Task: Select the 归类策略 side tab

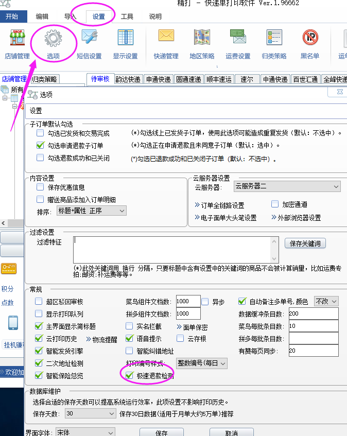Action: point(44,79)
